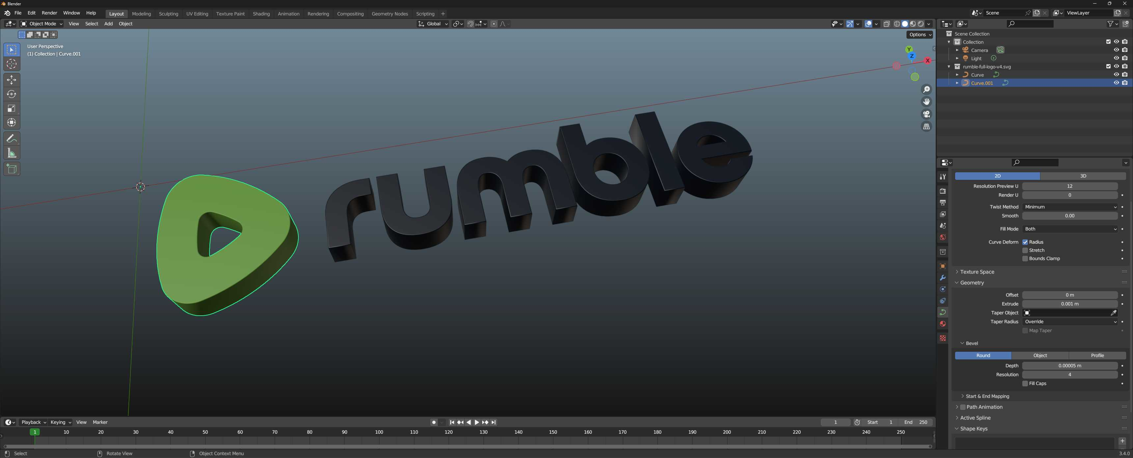Enable the Fill Caps checkbox

tap(1025, 383)
